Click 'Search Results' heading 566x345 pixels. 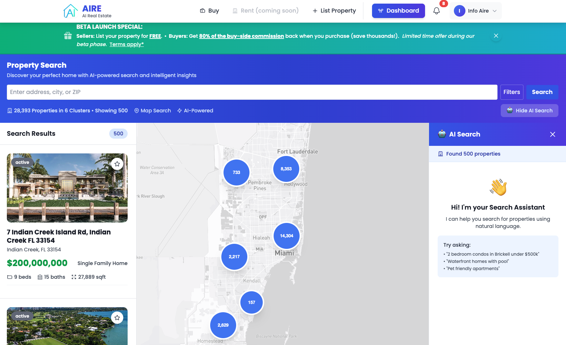pyautogui.click(x=31, y=134)
